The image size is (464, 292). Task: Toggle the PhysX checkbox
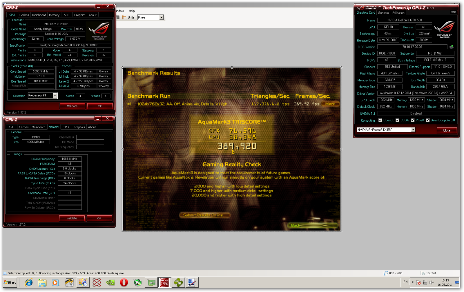coord(412,120)
